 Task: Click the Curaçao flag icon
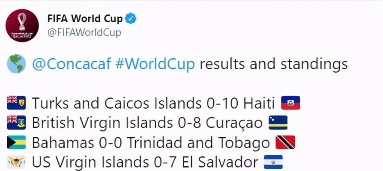(278, 123)
